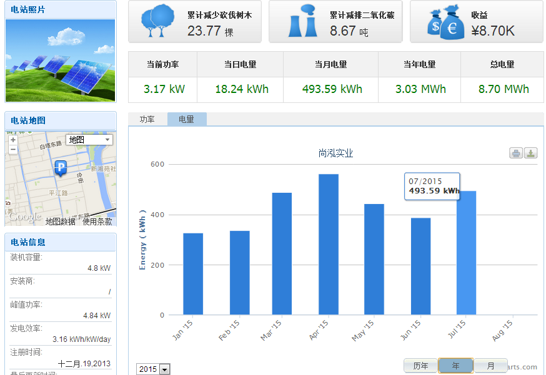Open the 地图 map type dropdown

89,140
